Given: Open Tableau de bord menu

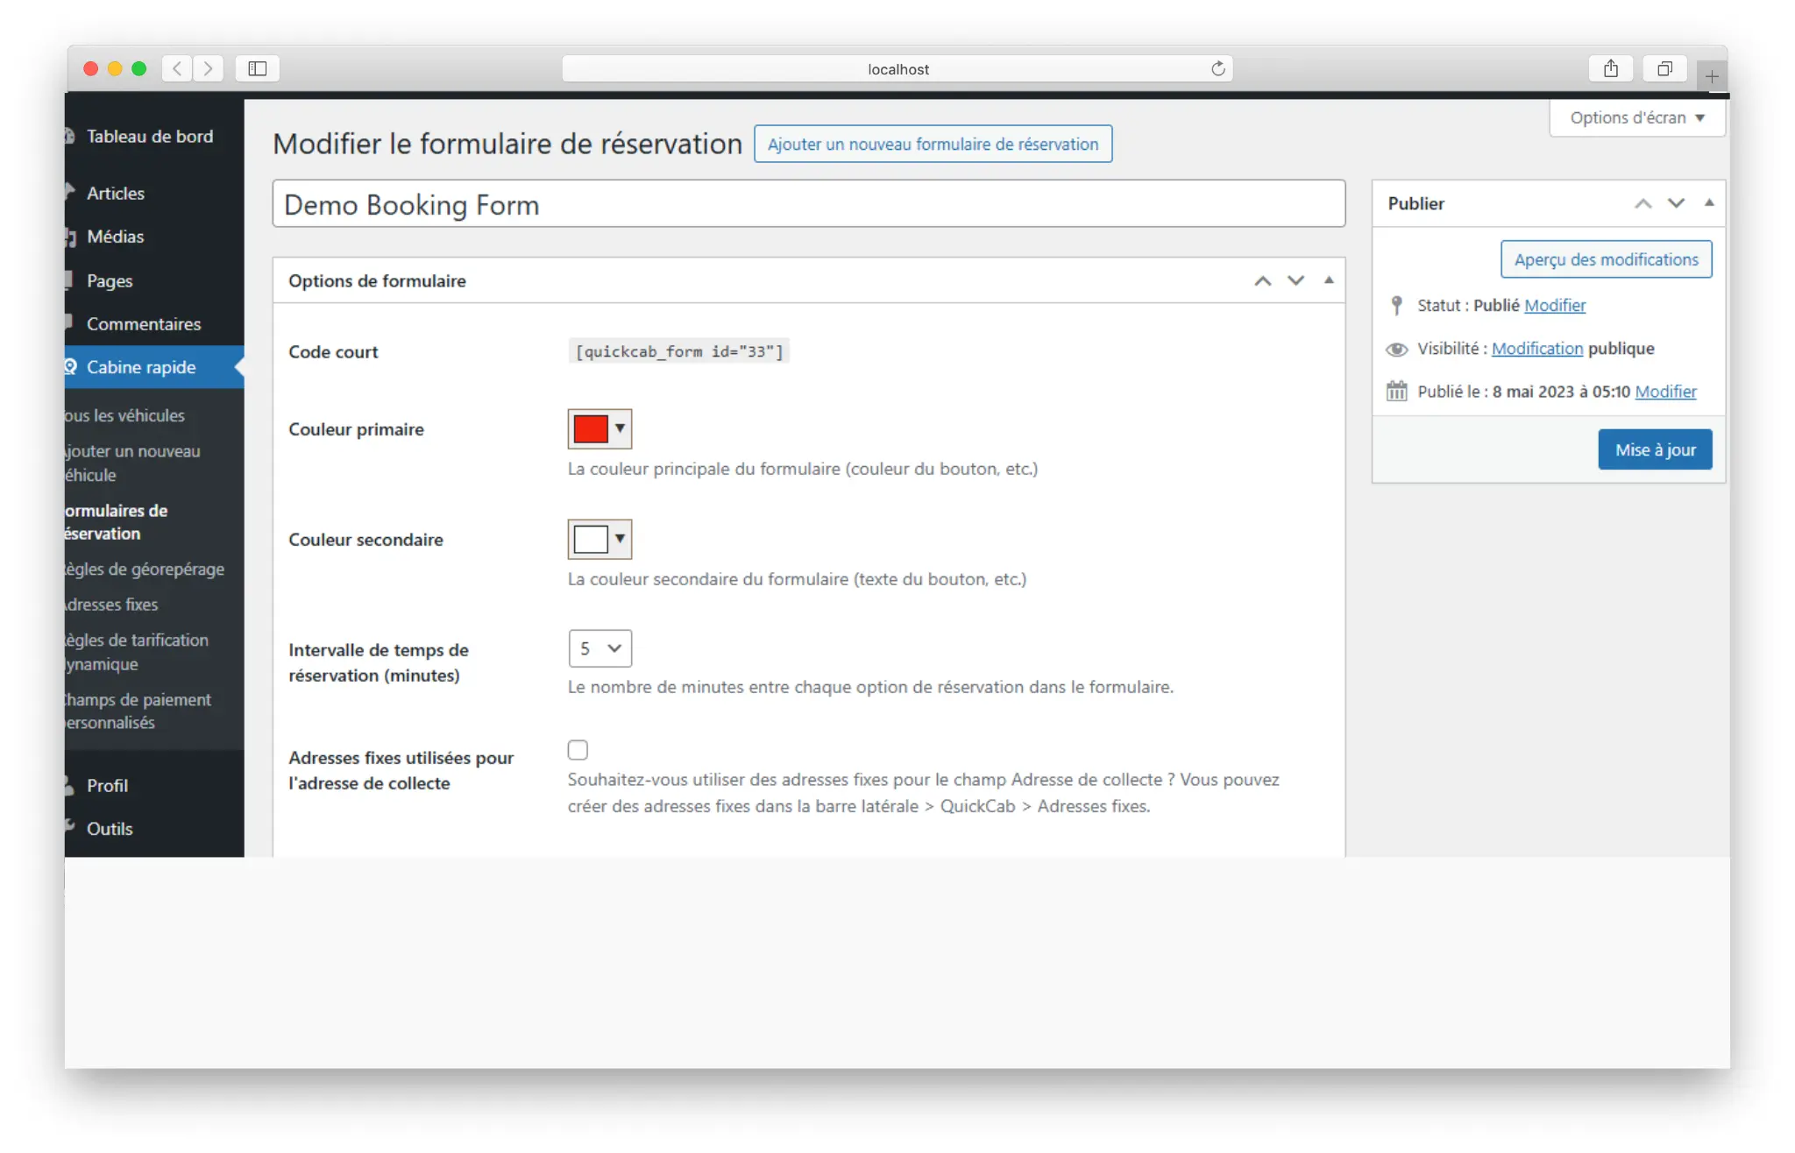Looking at the screenshot, I should click(150, 136).
